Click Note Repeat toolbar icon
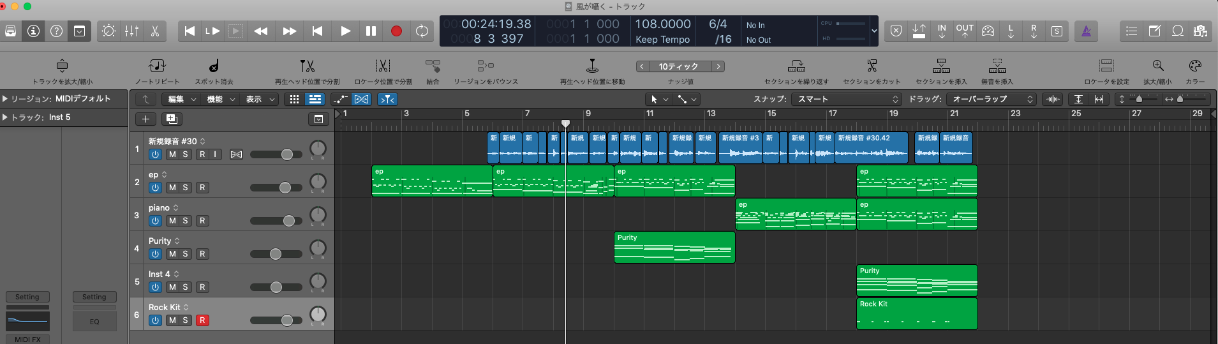 [x=157, y=66]
